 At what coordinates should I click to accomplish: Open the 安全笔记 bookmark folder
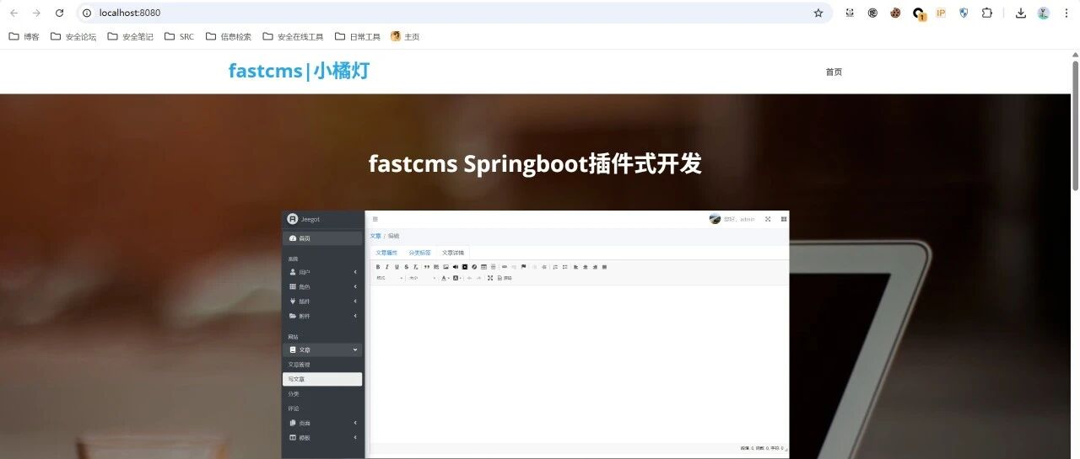131,36
